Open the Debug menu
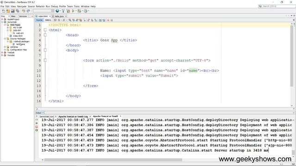The height and width of the screenshot is (166, 296). tap(55, 6)
